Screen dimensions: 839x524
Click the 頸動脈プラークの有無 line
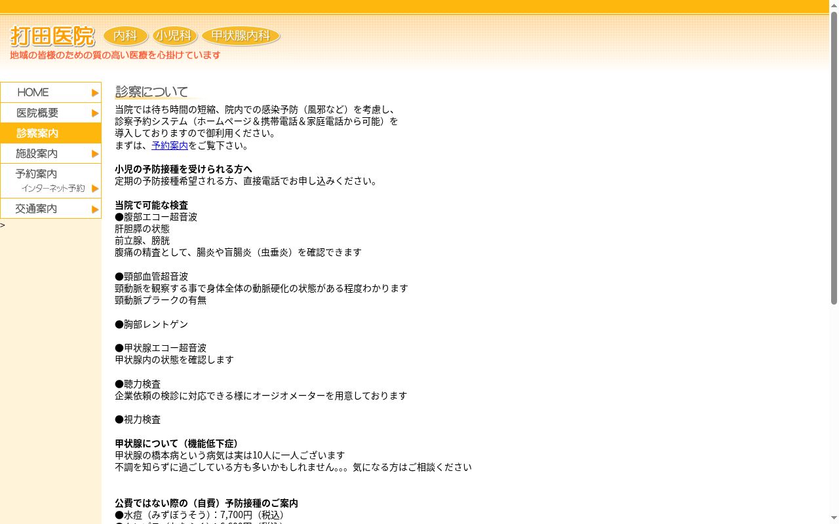pos(161,300)
